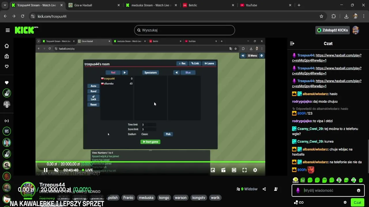Go to Kick home in the sidebar
This screenshot has width=369, height=207.
(x=7, y=46)
